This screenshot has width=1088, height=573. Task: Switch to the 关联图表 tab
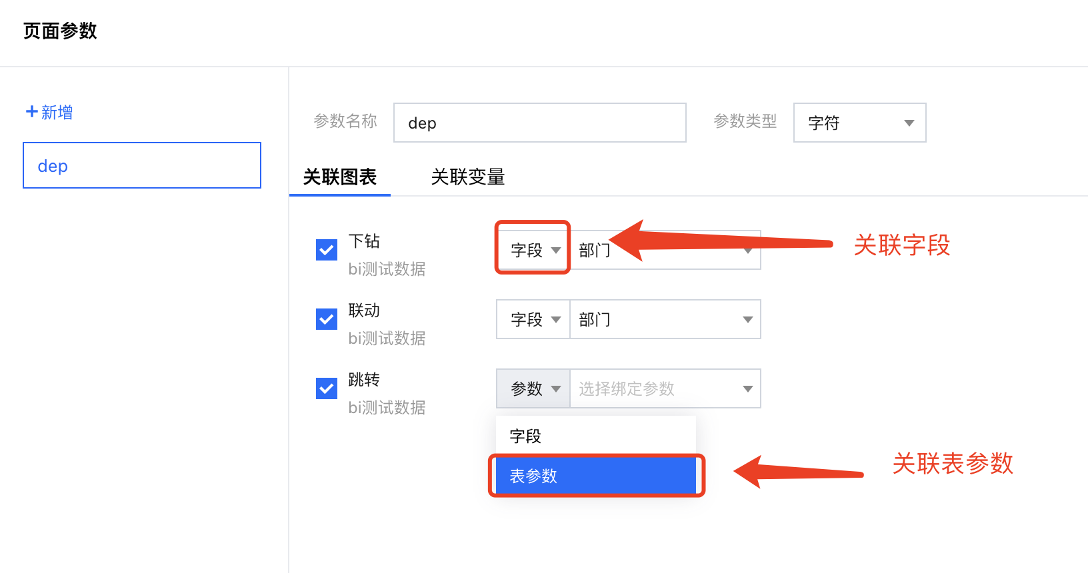click(340, 177)
